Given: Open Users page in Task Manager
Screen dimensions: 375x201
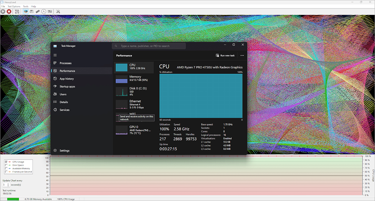Looking at the screenshot, I should (81, 94).
